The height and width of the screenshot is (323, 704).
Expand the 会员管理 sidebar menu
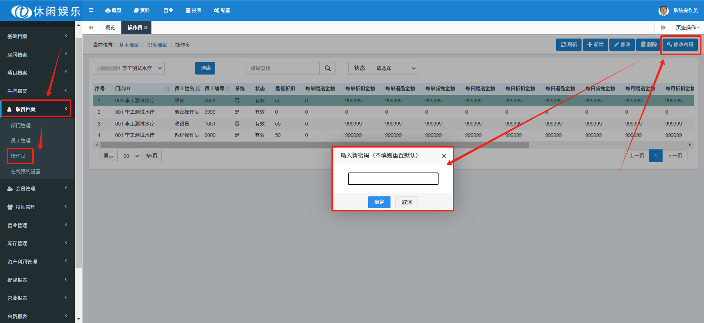(x=37, y=189)
